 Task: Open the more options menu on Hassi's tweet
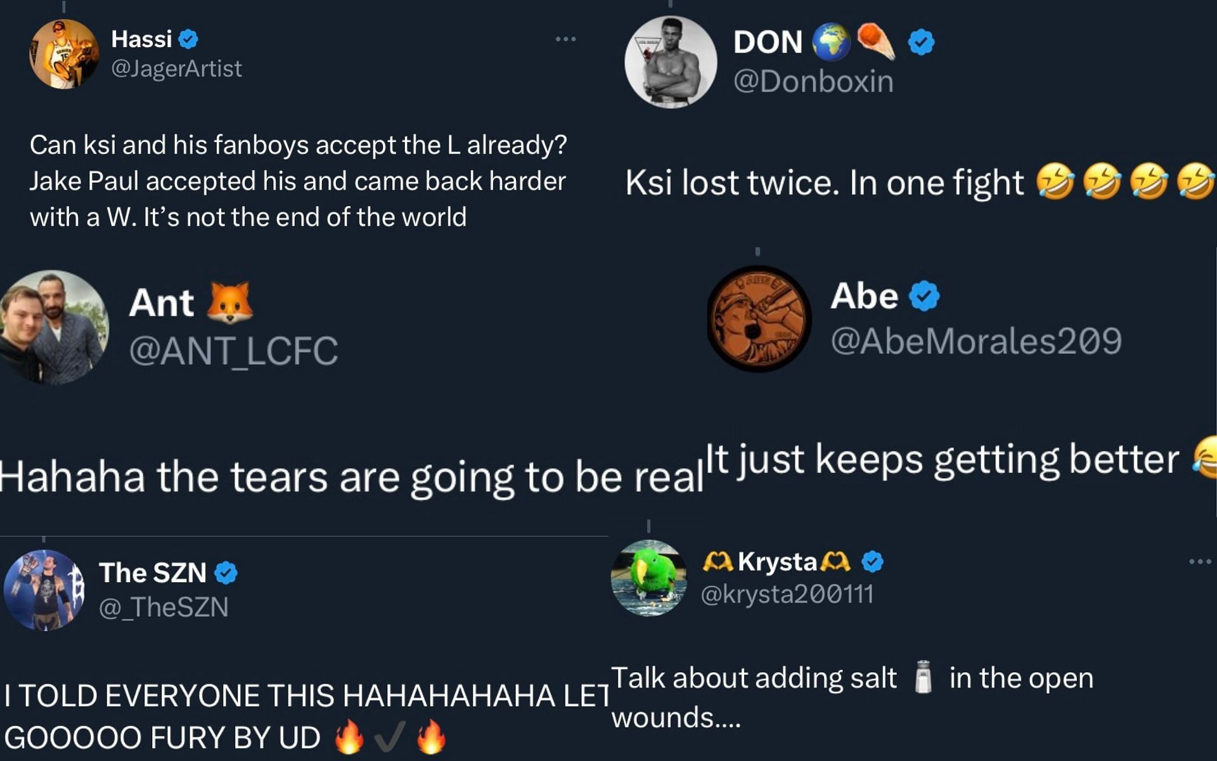(x=565, y=39)
